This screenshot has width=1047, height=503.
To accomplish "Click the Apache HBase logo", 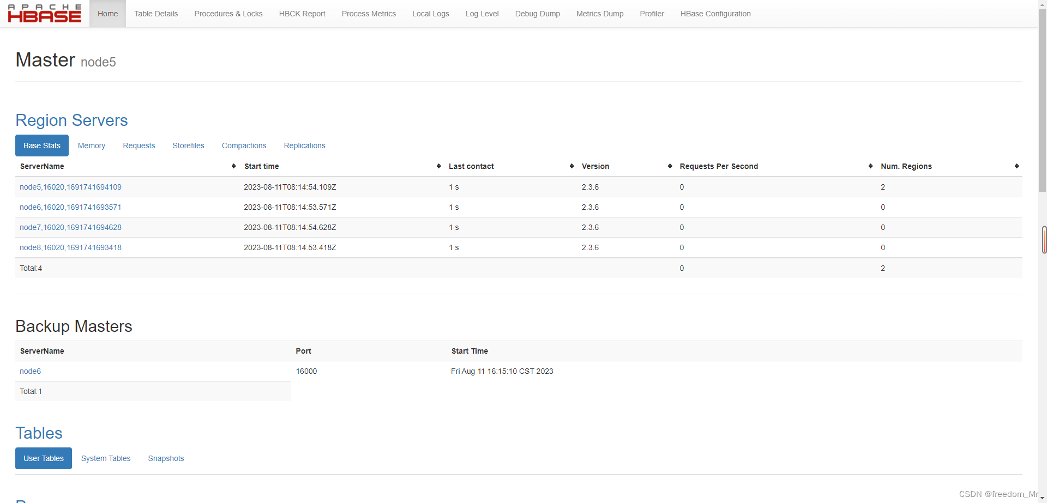I will click(45, 14).
